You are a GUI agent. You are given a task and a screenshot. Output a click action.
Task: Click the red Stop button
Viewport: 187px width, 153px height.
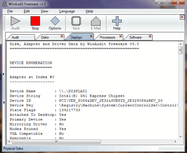pos(35,23)
